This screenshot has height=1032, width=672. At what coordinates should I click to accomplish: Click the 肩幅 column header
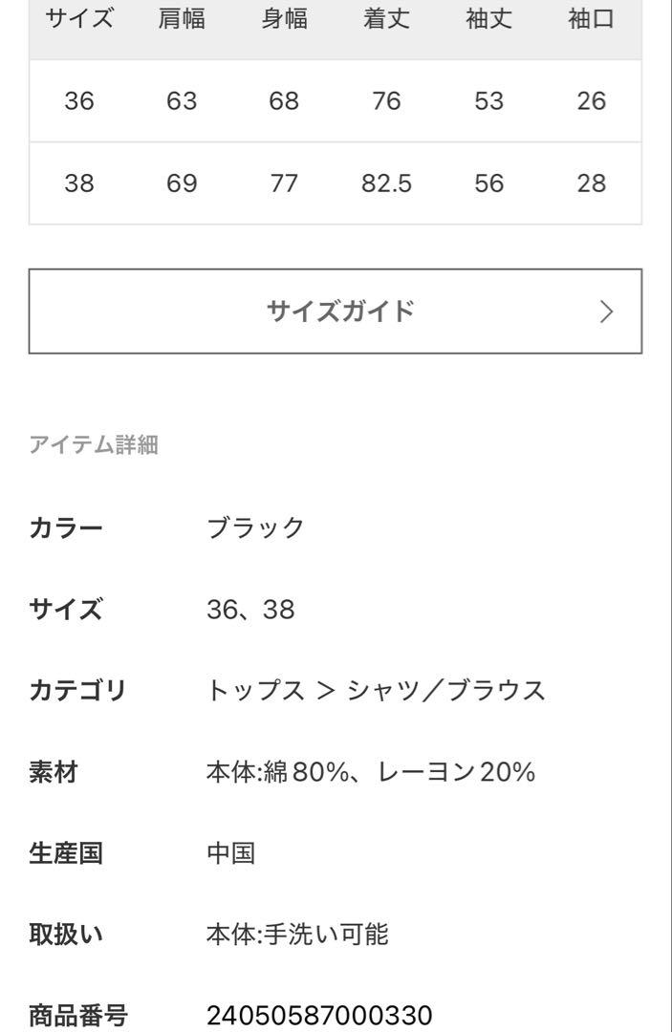(x=182, y=18)
